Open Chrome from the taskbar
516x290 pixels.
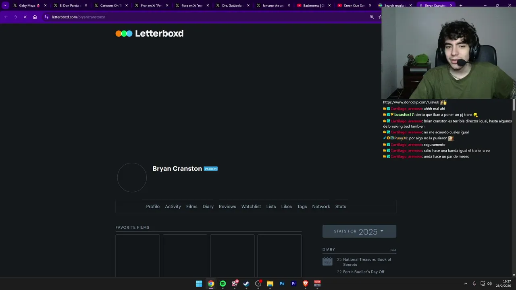coord(211,284)
